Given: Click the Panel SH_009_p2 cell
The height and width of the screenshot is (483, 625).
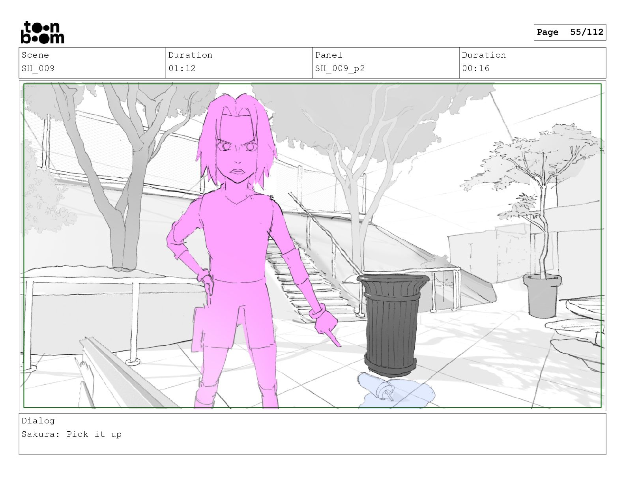Looking at the screenshot, I should [386, 63].
